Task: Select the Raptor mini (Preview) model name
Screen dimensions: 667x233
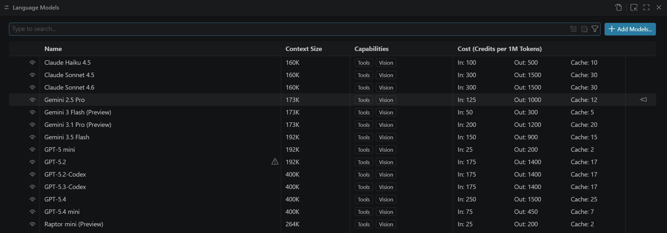Action: tap(74, 224)
